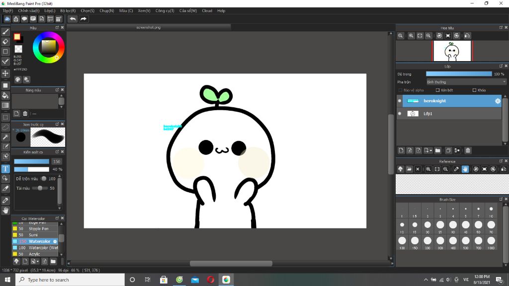Viewport: 509px width, 286px height.
Task: Click the cloud save icon in toolbar
Action: pyautogui.click(x=7, y=19)
